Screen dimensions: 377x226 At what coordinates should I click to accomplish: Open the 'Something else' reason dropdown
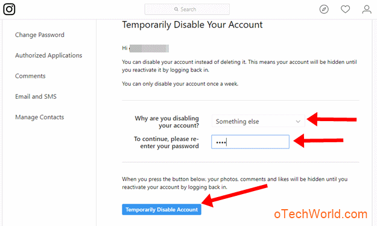click(x=258, y=121)
